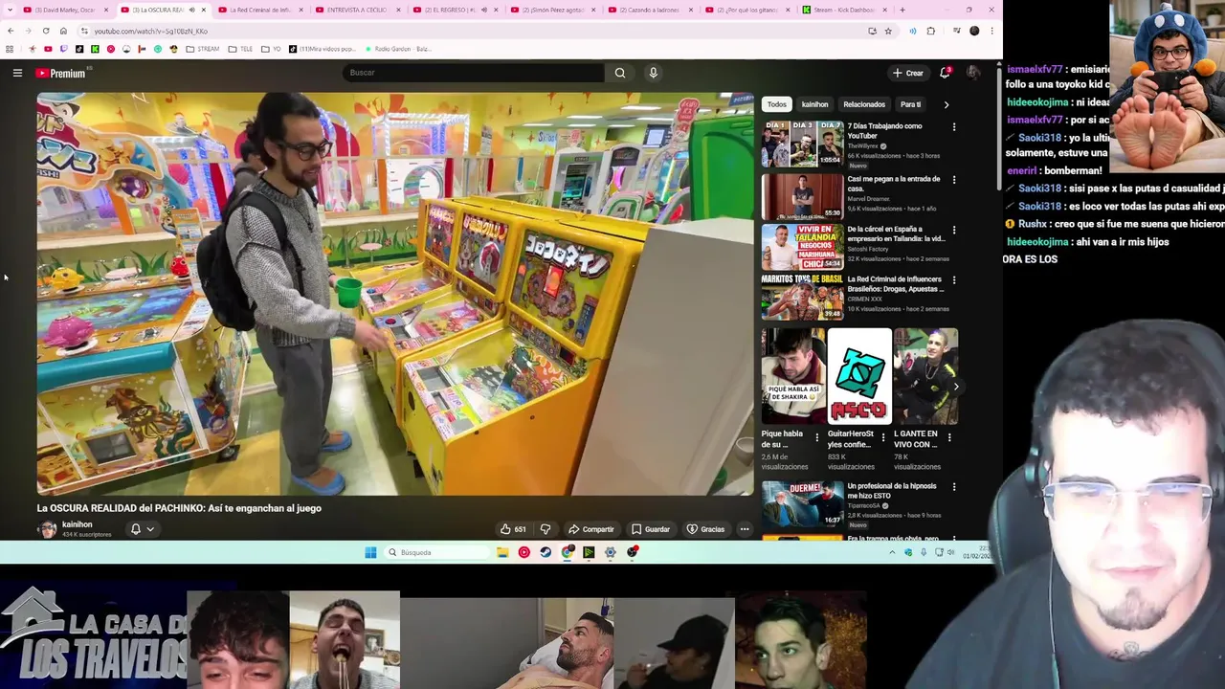The height and width of the screenshot is (689, 1225).
Task: Like the video with 651 likes
Action: 512,529
